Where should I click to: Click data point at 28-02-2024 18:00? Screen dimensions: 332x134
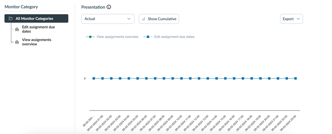click(x=252, y=78)
